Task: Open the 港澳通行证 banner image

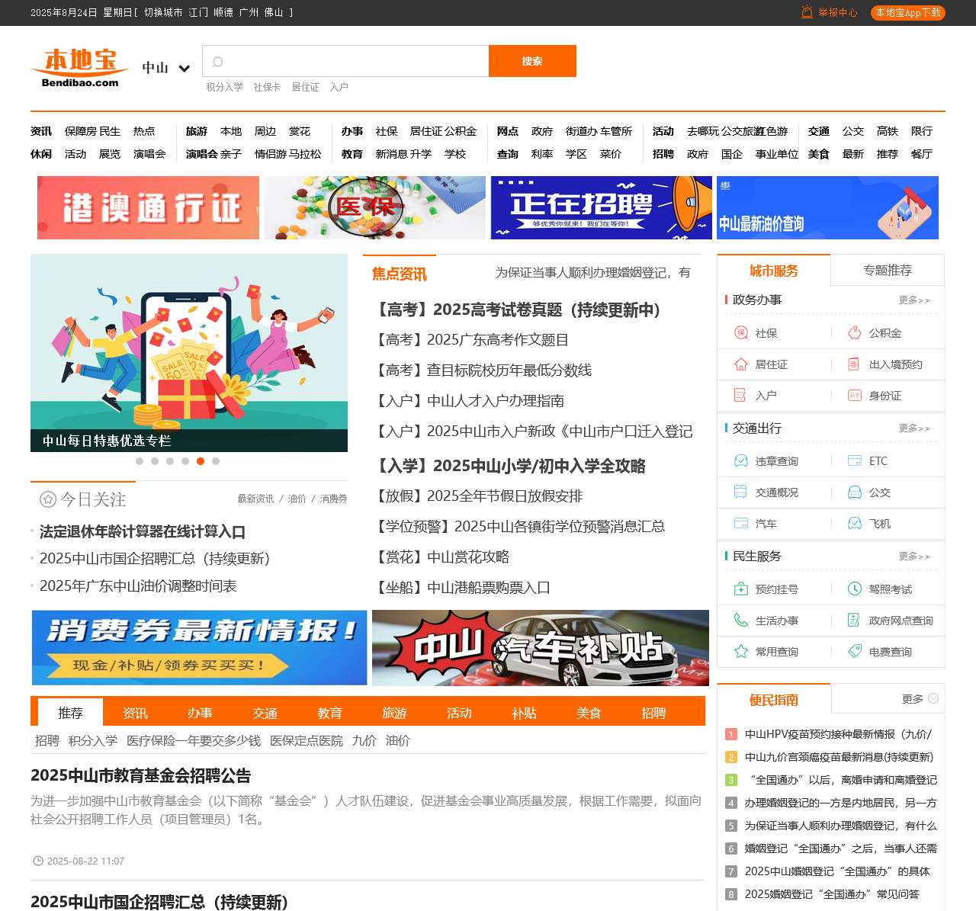Action: pos(148,208)
